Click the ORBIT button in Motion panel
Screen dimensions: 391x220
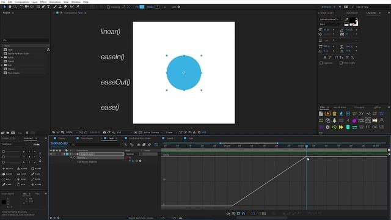22,179
